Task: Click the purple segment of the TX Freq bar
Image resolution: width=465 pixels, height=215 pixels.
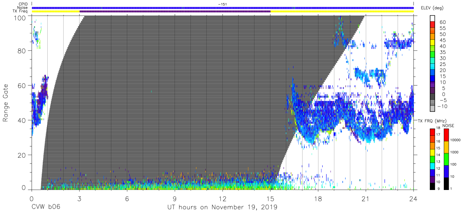Action: click(175, 11)
